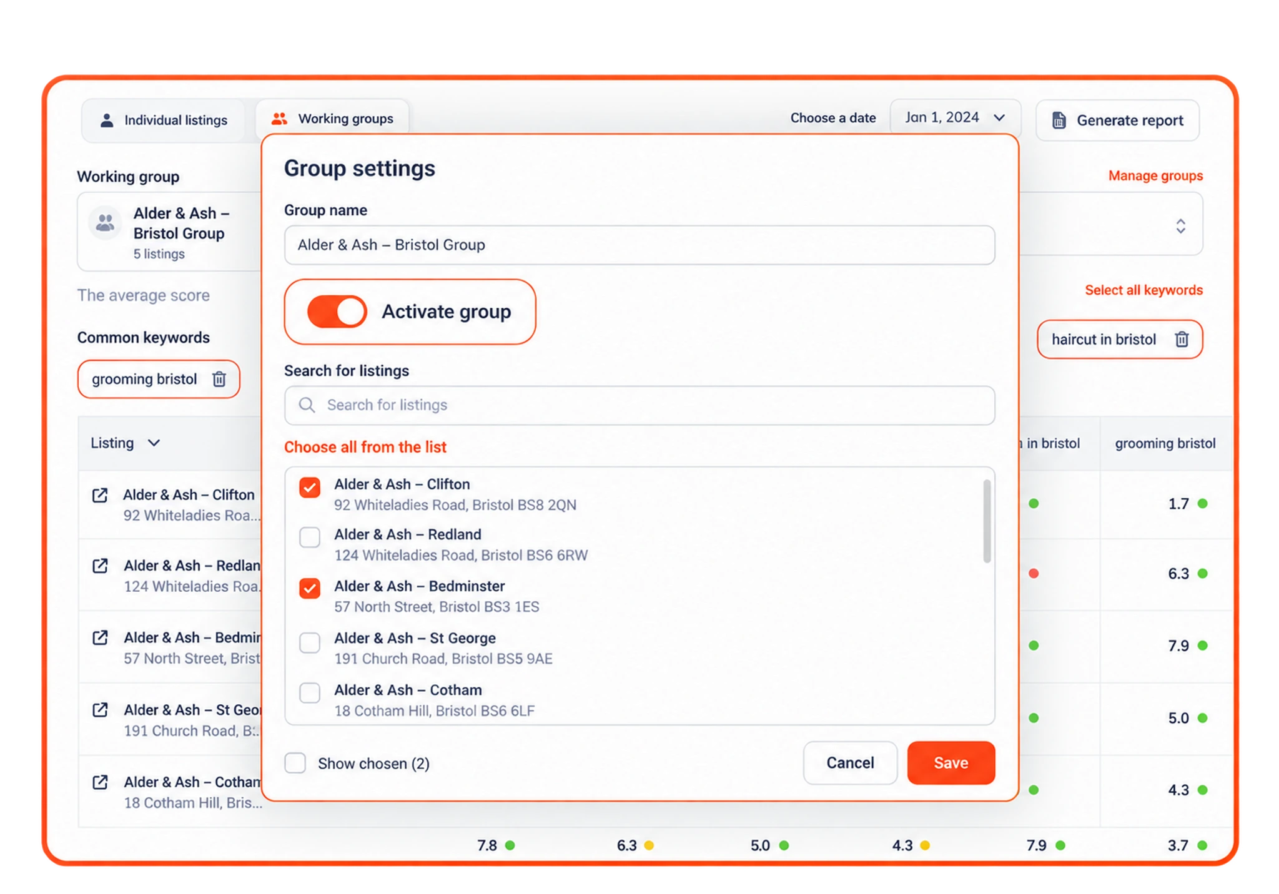This screenshot has height=894, width=1279.
Task: Click the Save button
Action: click(951, 763)
